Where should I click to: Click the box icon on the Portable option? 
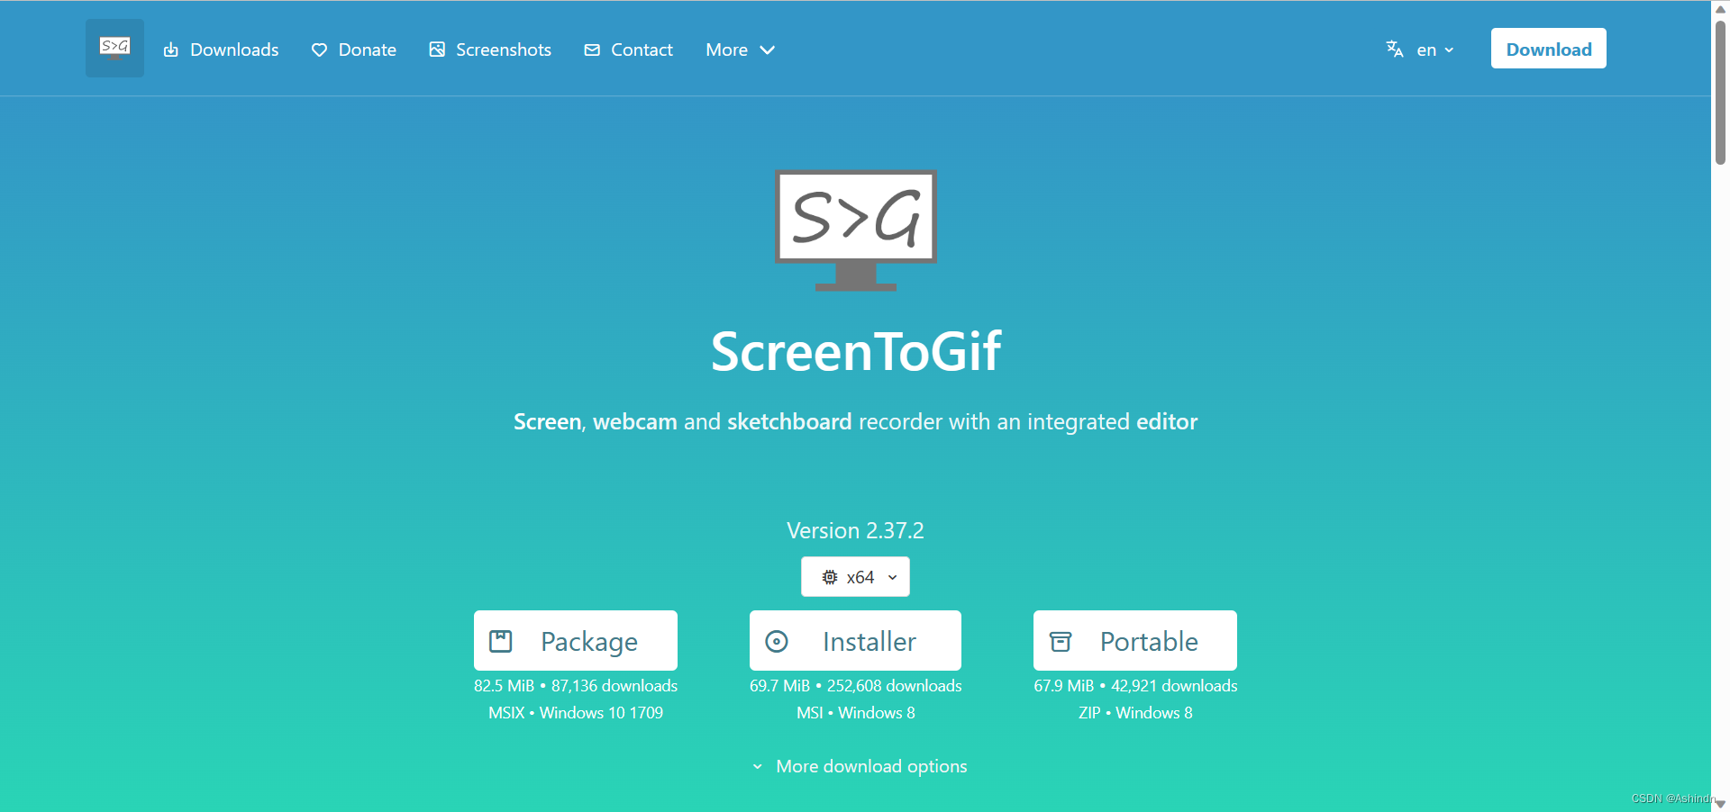coord(1061,640)
